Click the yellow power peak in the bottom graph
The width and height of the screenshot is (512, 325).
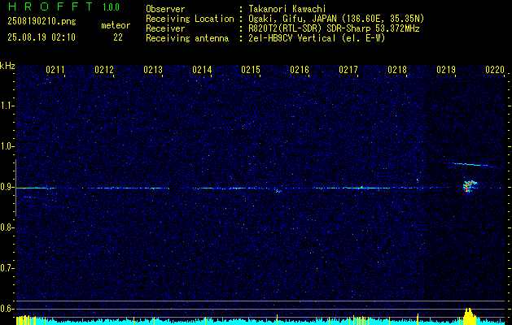tap(469, 315)
